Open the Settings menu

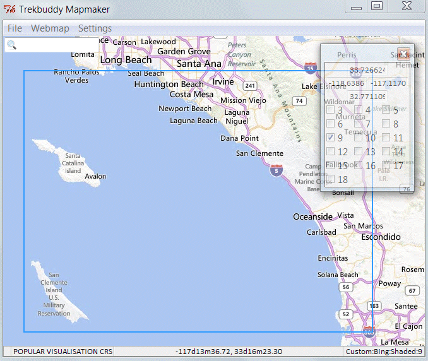[95, 28]
